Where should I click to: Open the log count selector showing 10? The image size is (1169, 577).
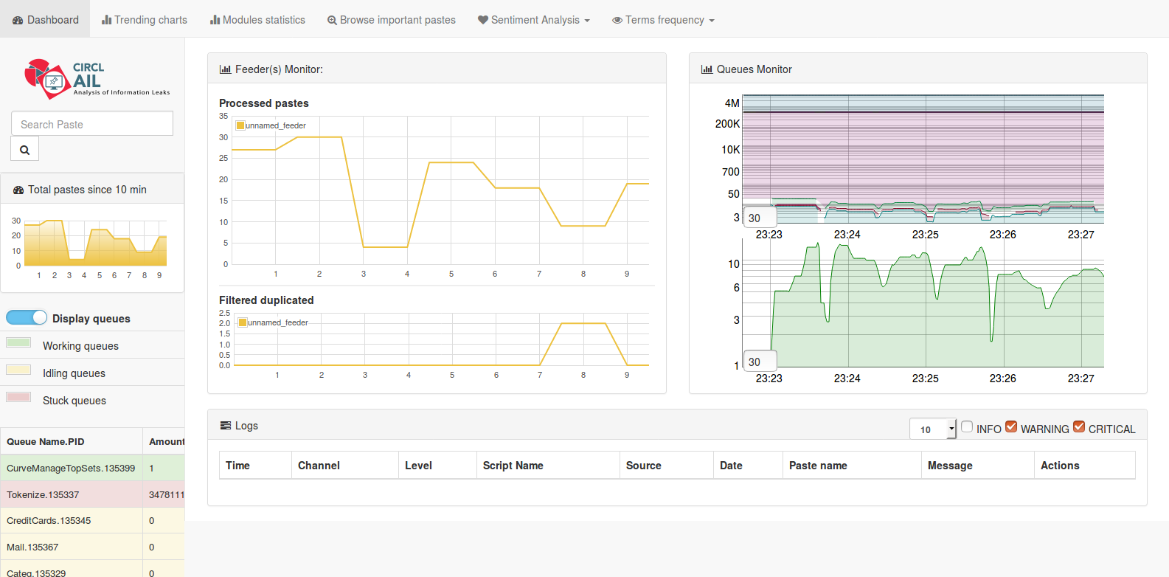click(932, 429)
